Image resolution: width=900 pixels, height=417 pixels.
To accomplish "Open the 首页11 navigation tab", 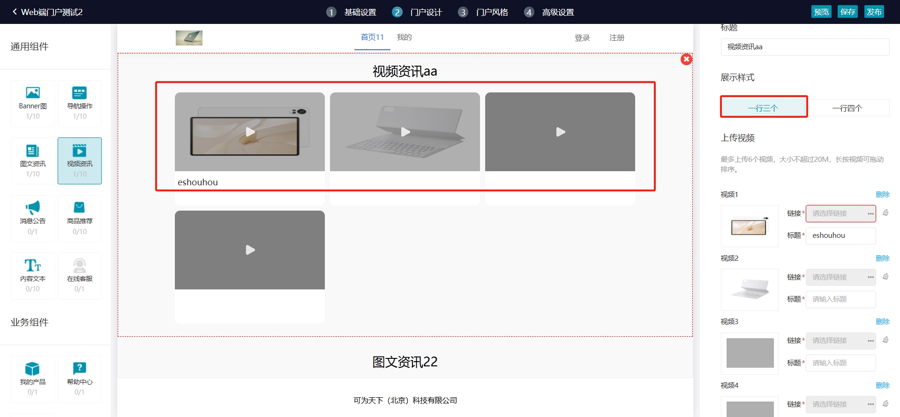I will click(372, 37).
